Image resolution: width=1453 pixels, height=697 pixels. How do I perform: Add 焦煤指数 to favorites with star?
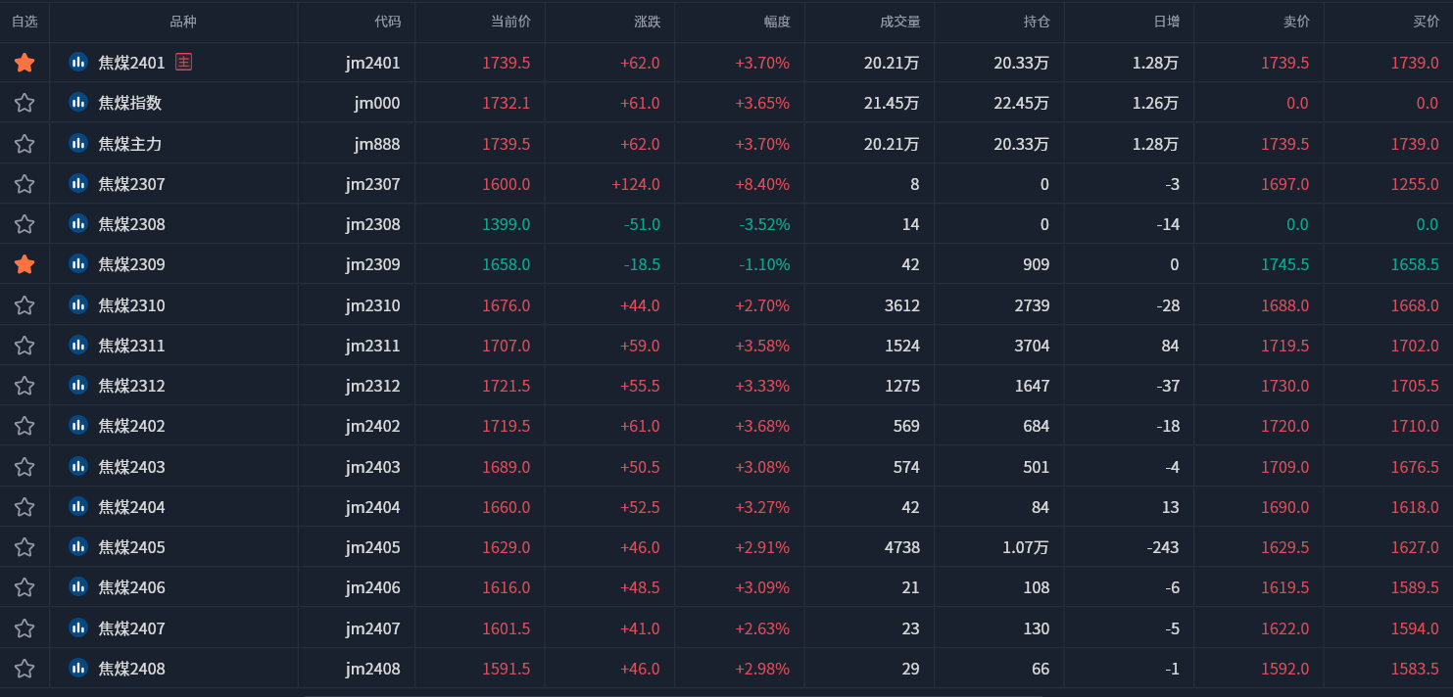click(x=24, y=103)
